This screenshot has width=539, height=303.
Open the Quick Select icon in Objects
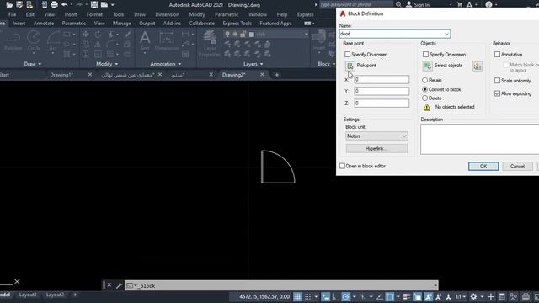tap(478, 66)
